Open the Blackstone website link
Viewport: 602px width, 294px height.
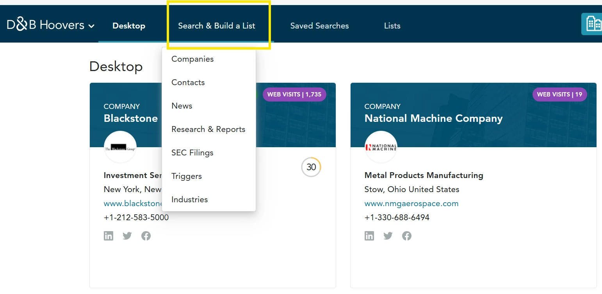tap(133, 203)
